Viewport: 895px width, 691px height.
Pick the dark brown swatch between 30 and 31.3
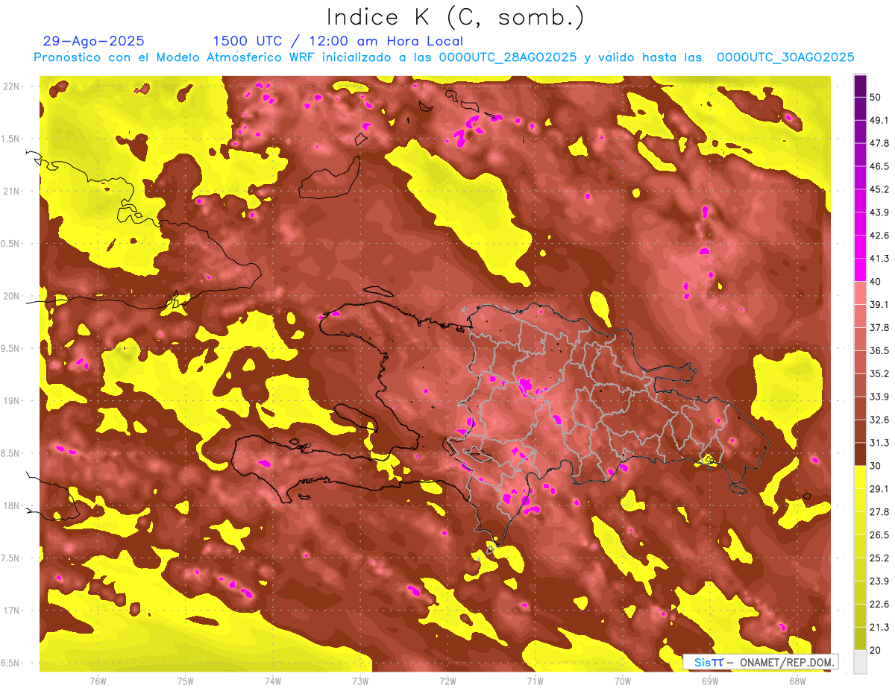pyautogui.click(x=860, y=455)
